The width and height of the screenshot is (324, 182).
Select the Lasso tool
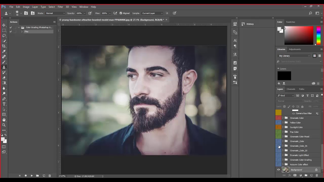click(x=4, y=36)
